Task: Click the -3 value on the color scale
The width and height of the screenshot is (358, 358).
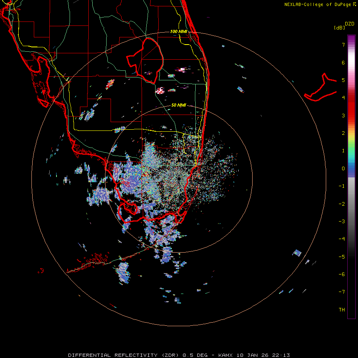Action: 342,222
